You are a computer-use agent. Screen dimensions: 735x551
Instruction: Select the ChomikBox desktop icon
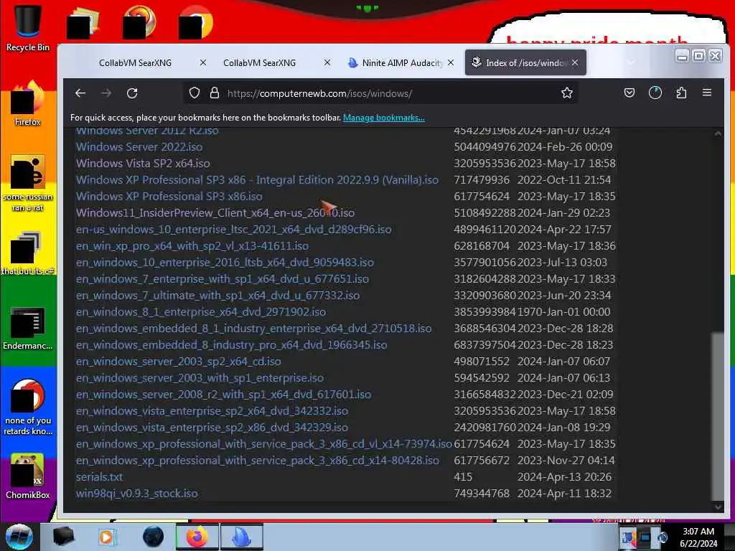point(27,476)
